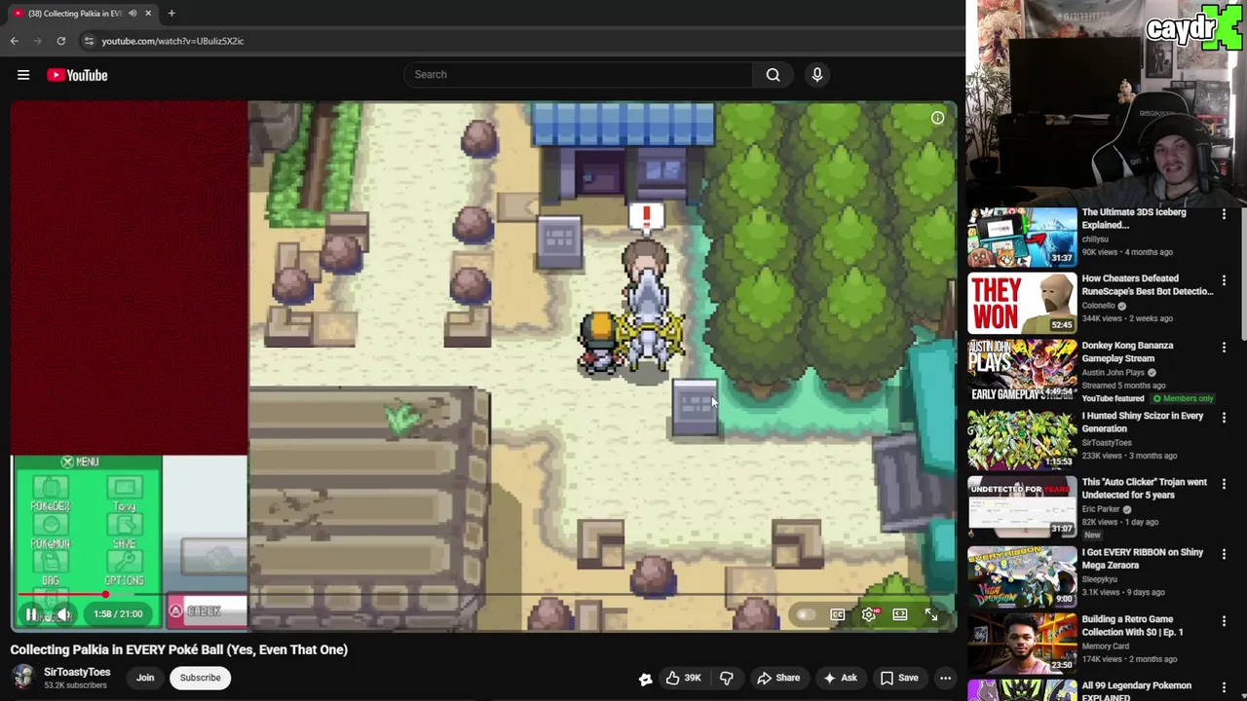
Task: Go back with browser back arrow
Action: 15,41
